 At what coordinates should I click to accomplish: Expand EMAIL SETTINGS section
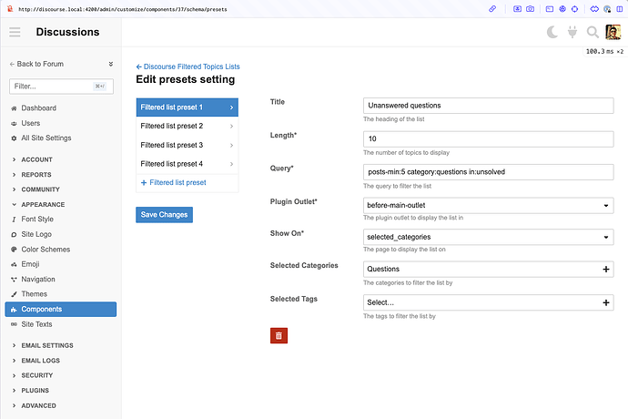point(47,345)
